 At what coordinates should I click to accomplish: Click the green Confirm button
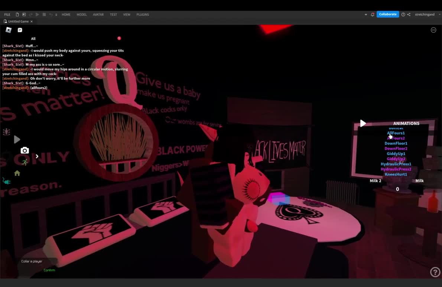pos(49,270)
